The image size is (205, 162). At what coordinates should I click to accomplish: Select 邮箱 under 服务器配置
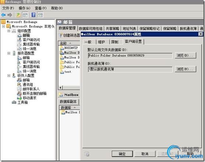click(26, 58)
